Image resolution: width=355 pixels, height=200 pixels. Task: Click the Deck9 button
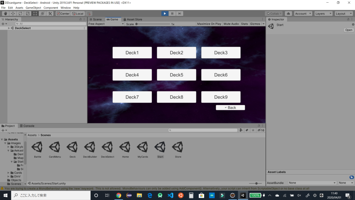tap(221, 97)
